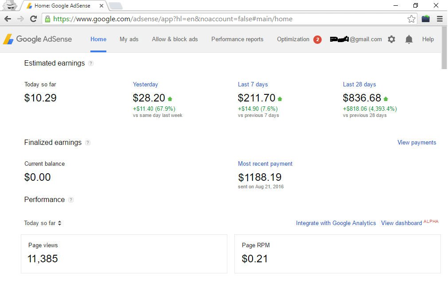Click '+$11.40 (67.9%)' change text
The width and height of the screenshot is (448, 284).
pyautogui.click(x=154, y=109)
